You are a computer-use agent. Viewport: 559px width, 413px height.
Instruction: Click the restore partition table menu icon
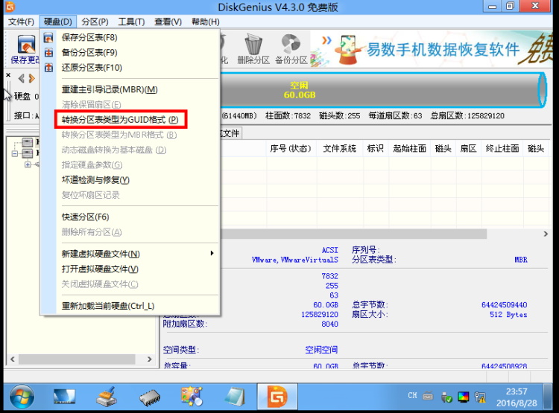(48, 68)
